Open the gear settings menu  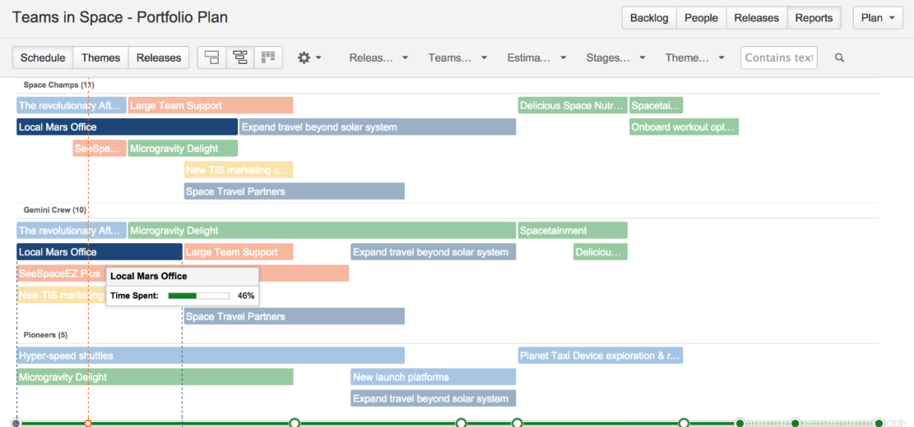tap(309, 57)
